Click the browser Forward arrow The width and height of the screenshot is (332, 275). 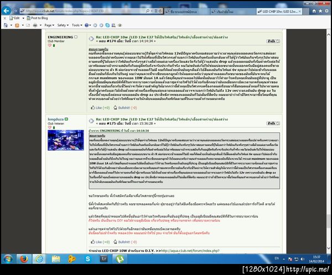click(x=15, y=11)
